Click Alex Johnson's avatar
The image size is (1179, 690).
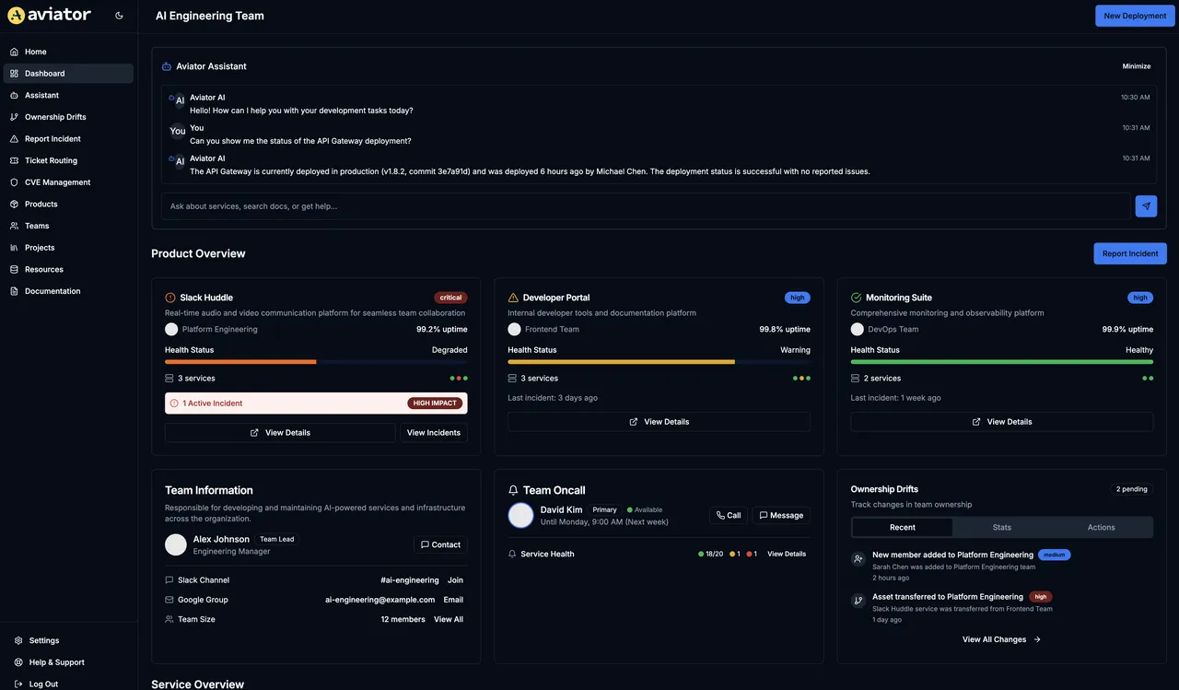[176, 544]
